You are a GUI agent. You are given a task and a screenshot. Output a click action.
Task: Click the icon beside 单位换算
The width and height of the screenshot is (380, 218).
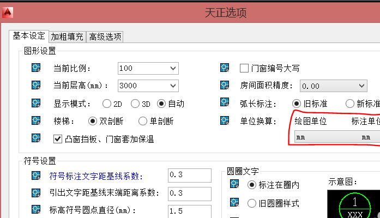(225, 120)
